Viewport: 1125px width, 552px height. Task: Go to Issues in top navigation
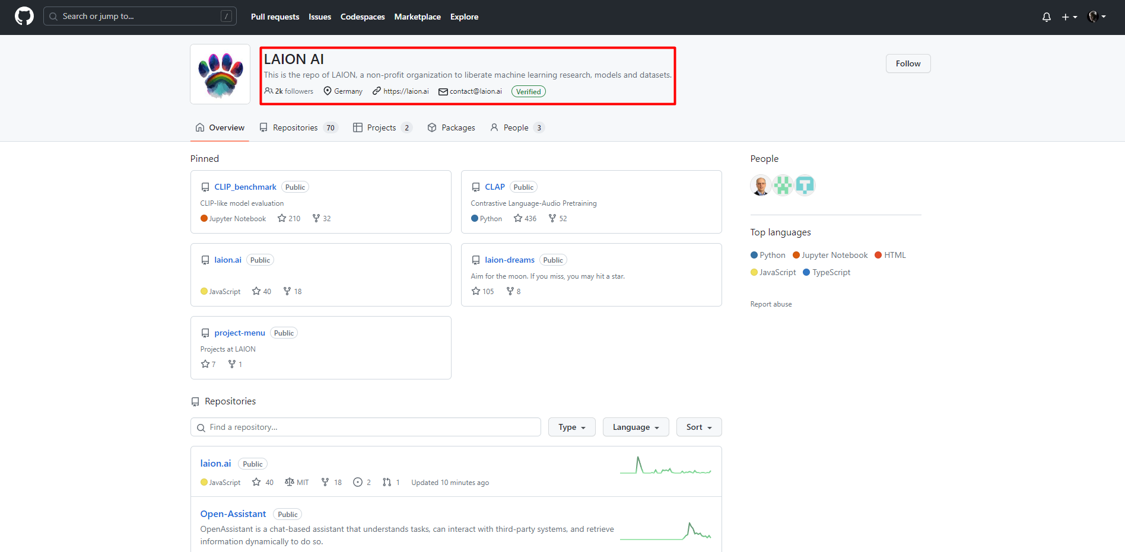[320, 17]
